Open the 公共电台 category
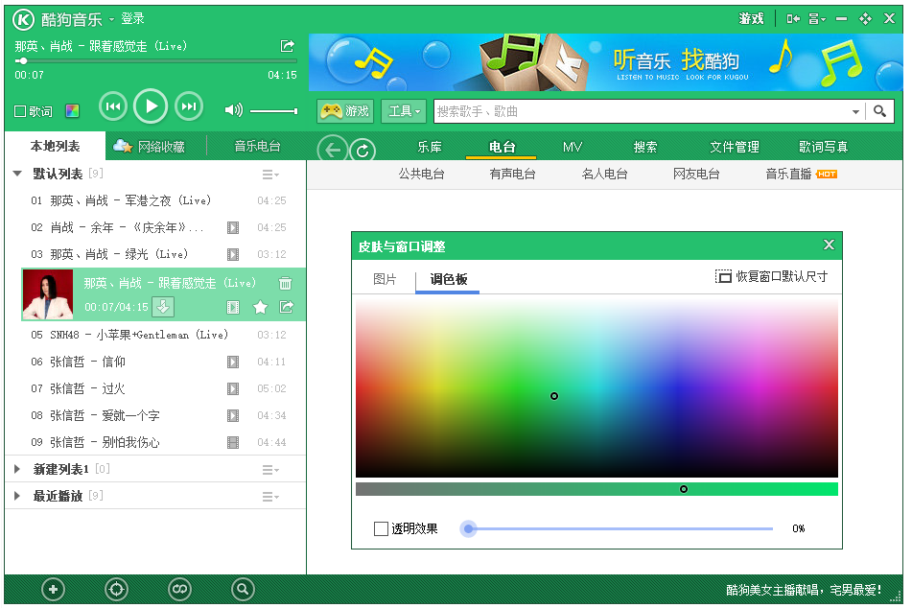912x608 pixels. 422,174
